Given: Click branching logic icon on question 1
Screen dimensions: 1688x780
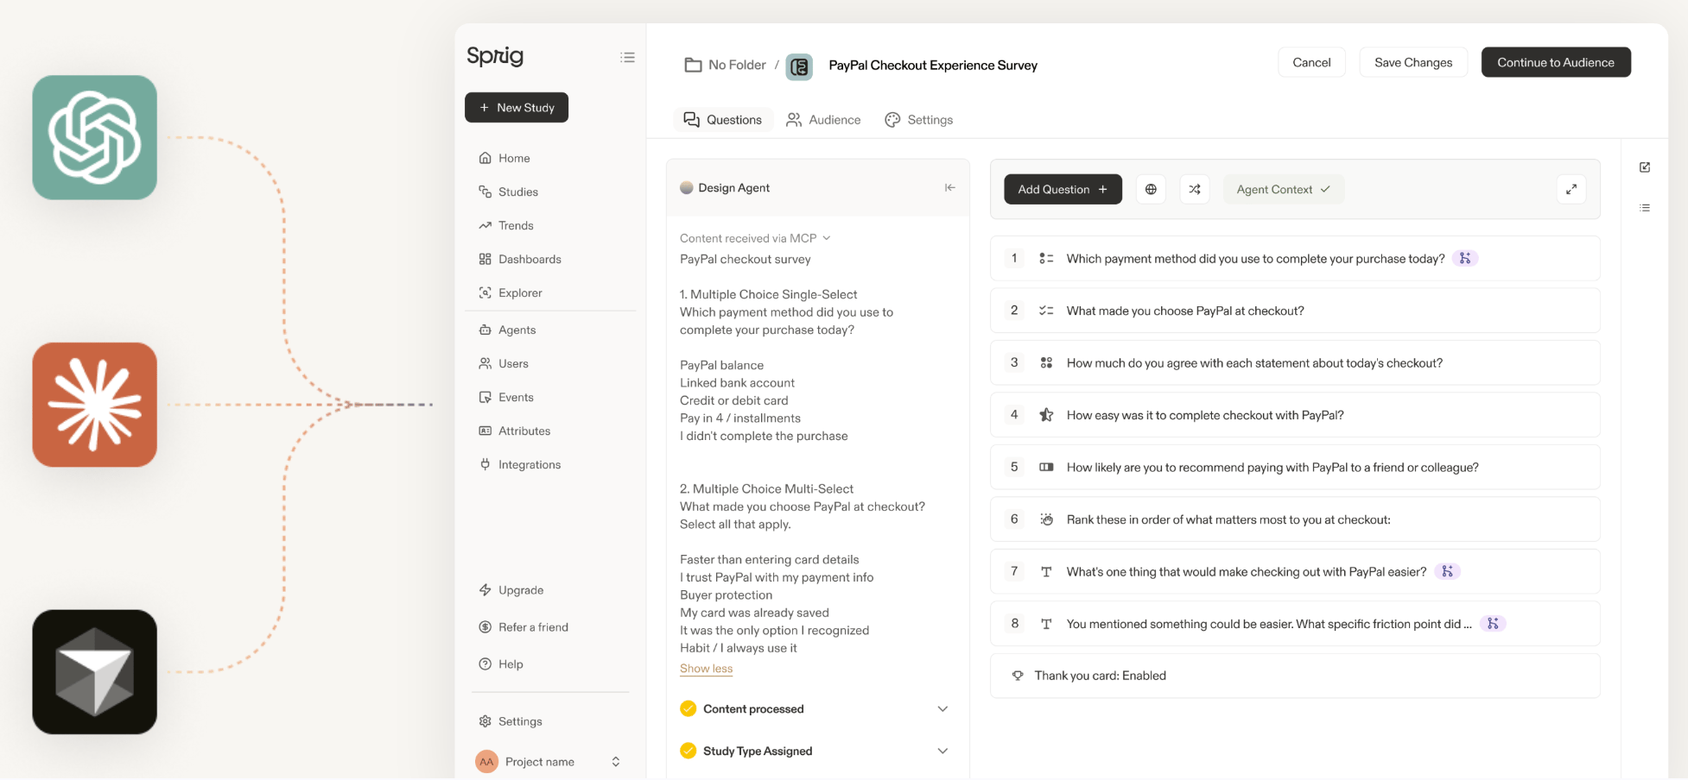Looking at the screenshot, I should coord(1465,258).
